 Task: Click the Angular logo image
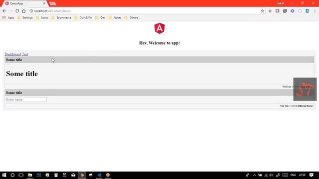point(159,28)
